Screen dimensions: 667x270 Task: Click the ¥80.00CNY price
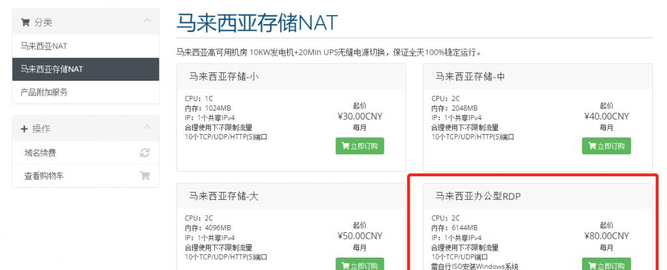coord(606,236)
